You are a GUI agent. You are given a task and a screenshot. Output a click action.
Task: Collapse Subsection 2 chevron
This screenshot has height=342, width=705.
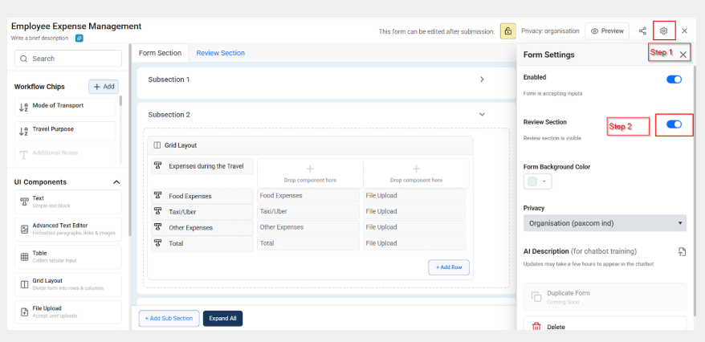tap(482, 115)
